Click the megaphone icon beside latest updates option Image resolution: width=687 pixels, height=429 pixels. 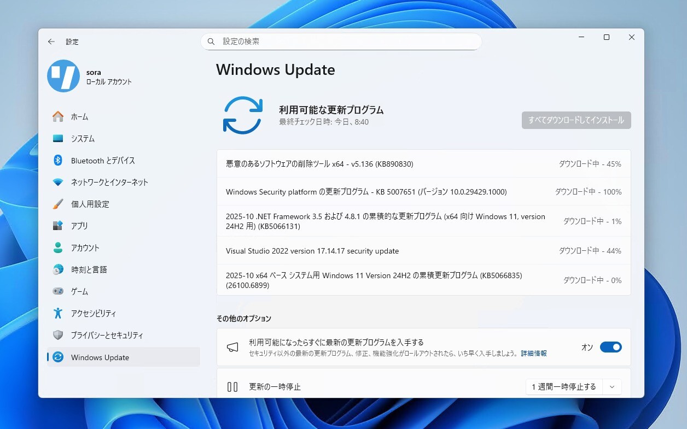tap(232, 348)
